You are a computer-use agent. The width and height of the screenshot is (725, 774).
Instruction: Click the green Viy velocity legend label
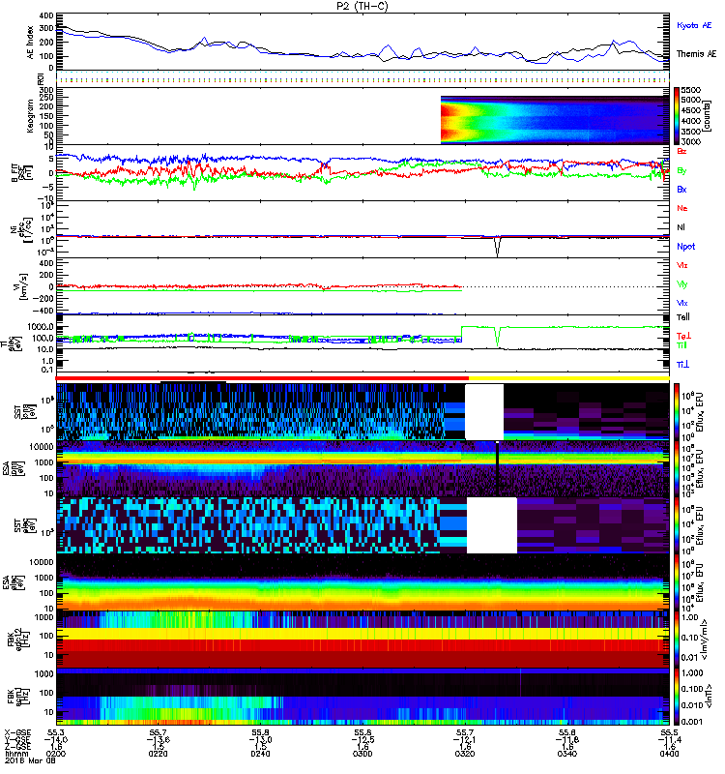pyautogui.click(x=682, y=284)
